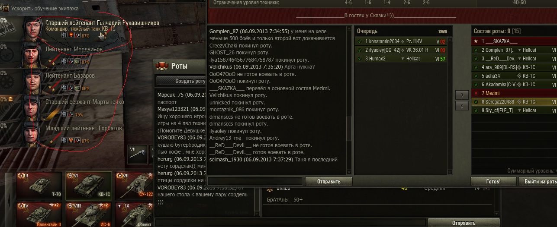The image size is (557, 227).
Task: Move player to queue with left arrow
Action: point(462,105)
